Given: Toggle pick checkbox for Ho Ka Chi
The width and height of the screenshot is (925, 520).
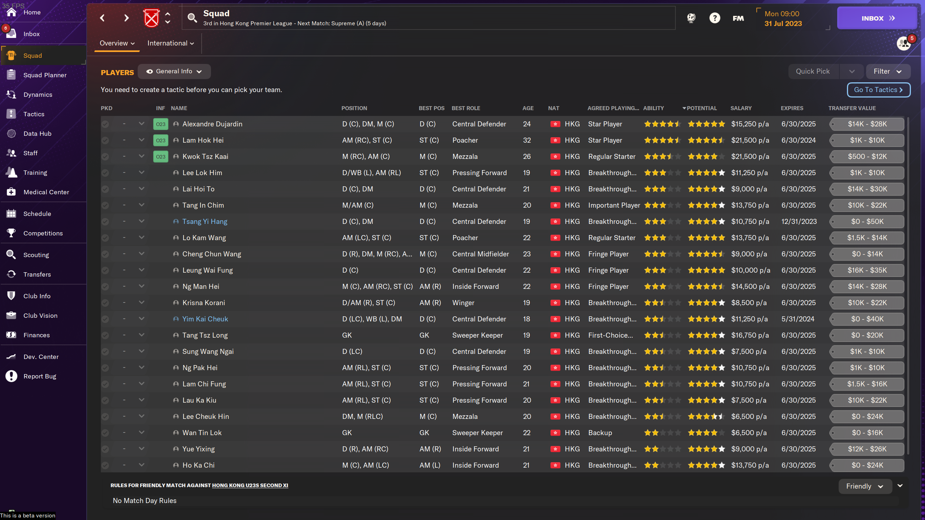Looking at the screenshot, I should 105,465.
